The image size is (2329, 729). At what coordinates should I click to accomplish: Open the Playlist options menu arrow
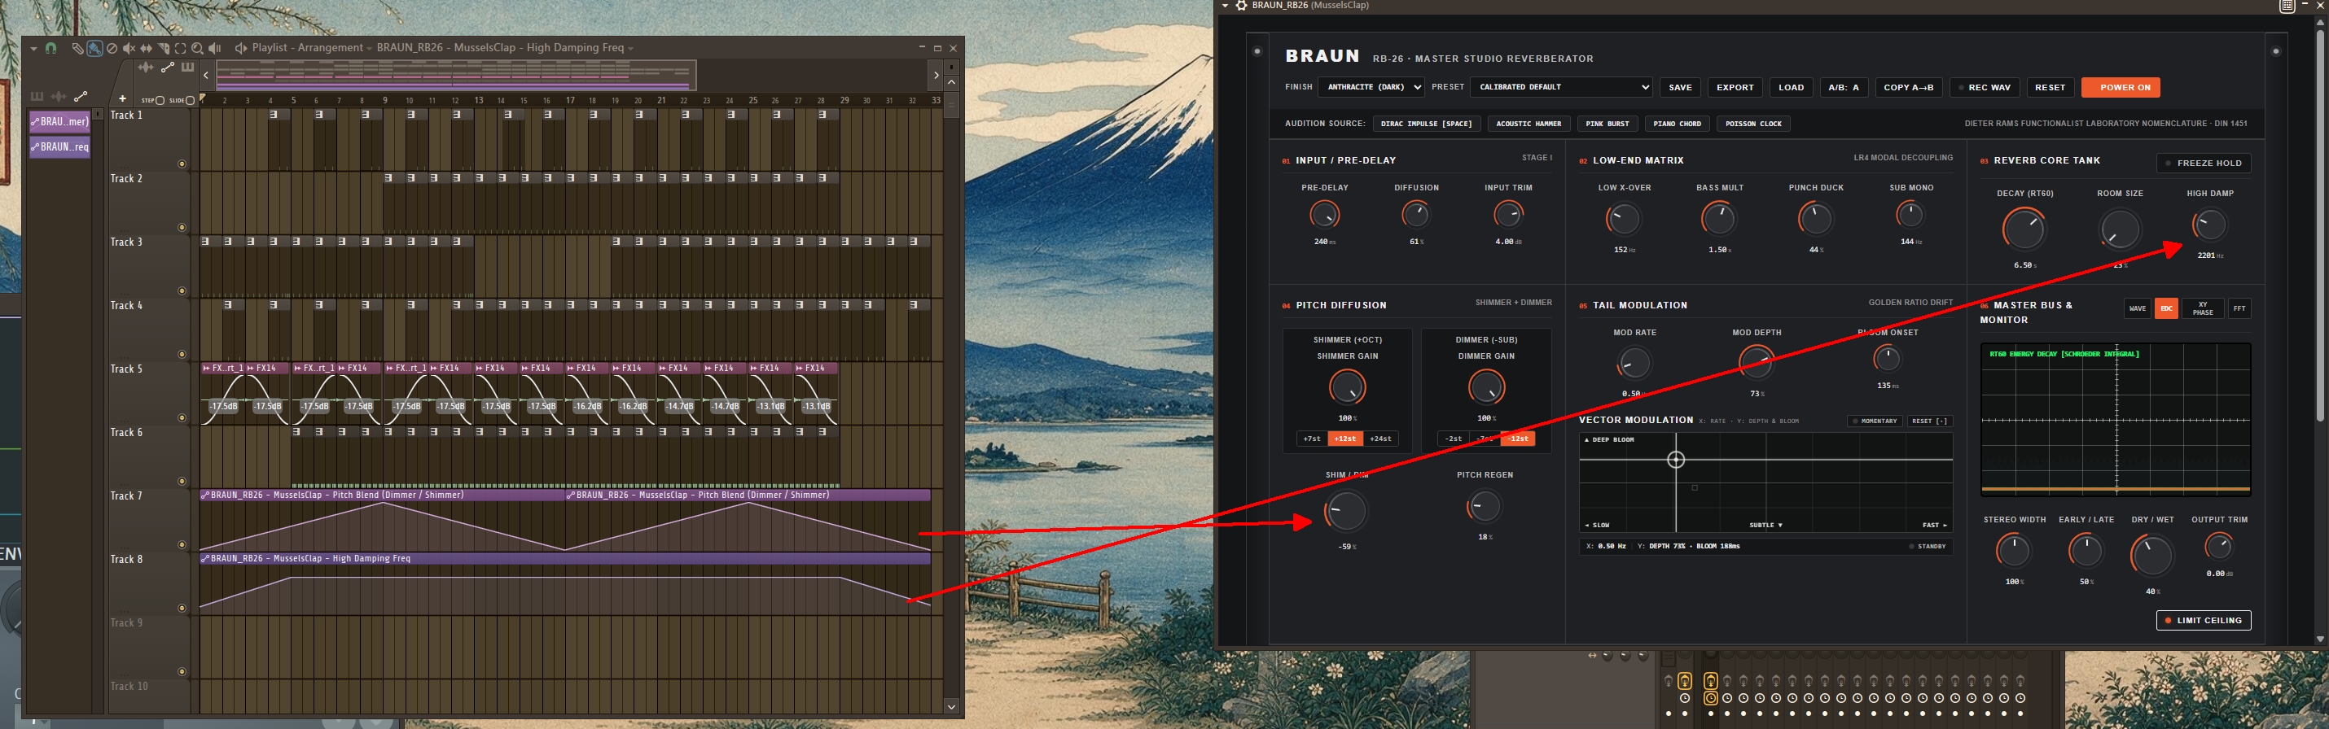(33, 49)
